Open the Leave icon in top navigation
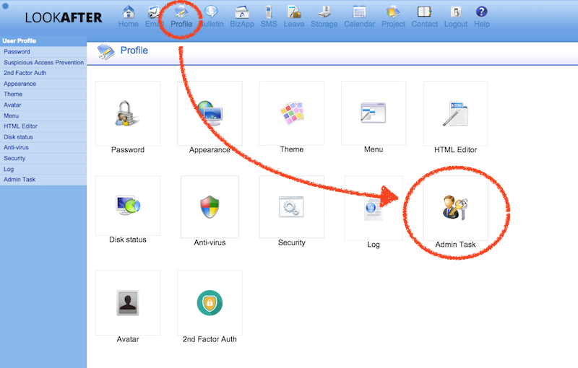Screen dimensions: 578x368 (x=294, y=12)
